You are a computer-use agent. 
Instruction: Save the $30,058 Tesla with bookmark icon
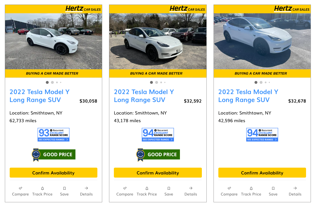click(64, 188)
